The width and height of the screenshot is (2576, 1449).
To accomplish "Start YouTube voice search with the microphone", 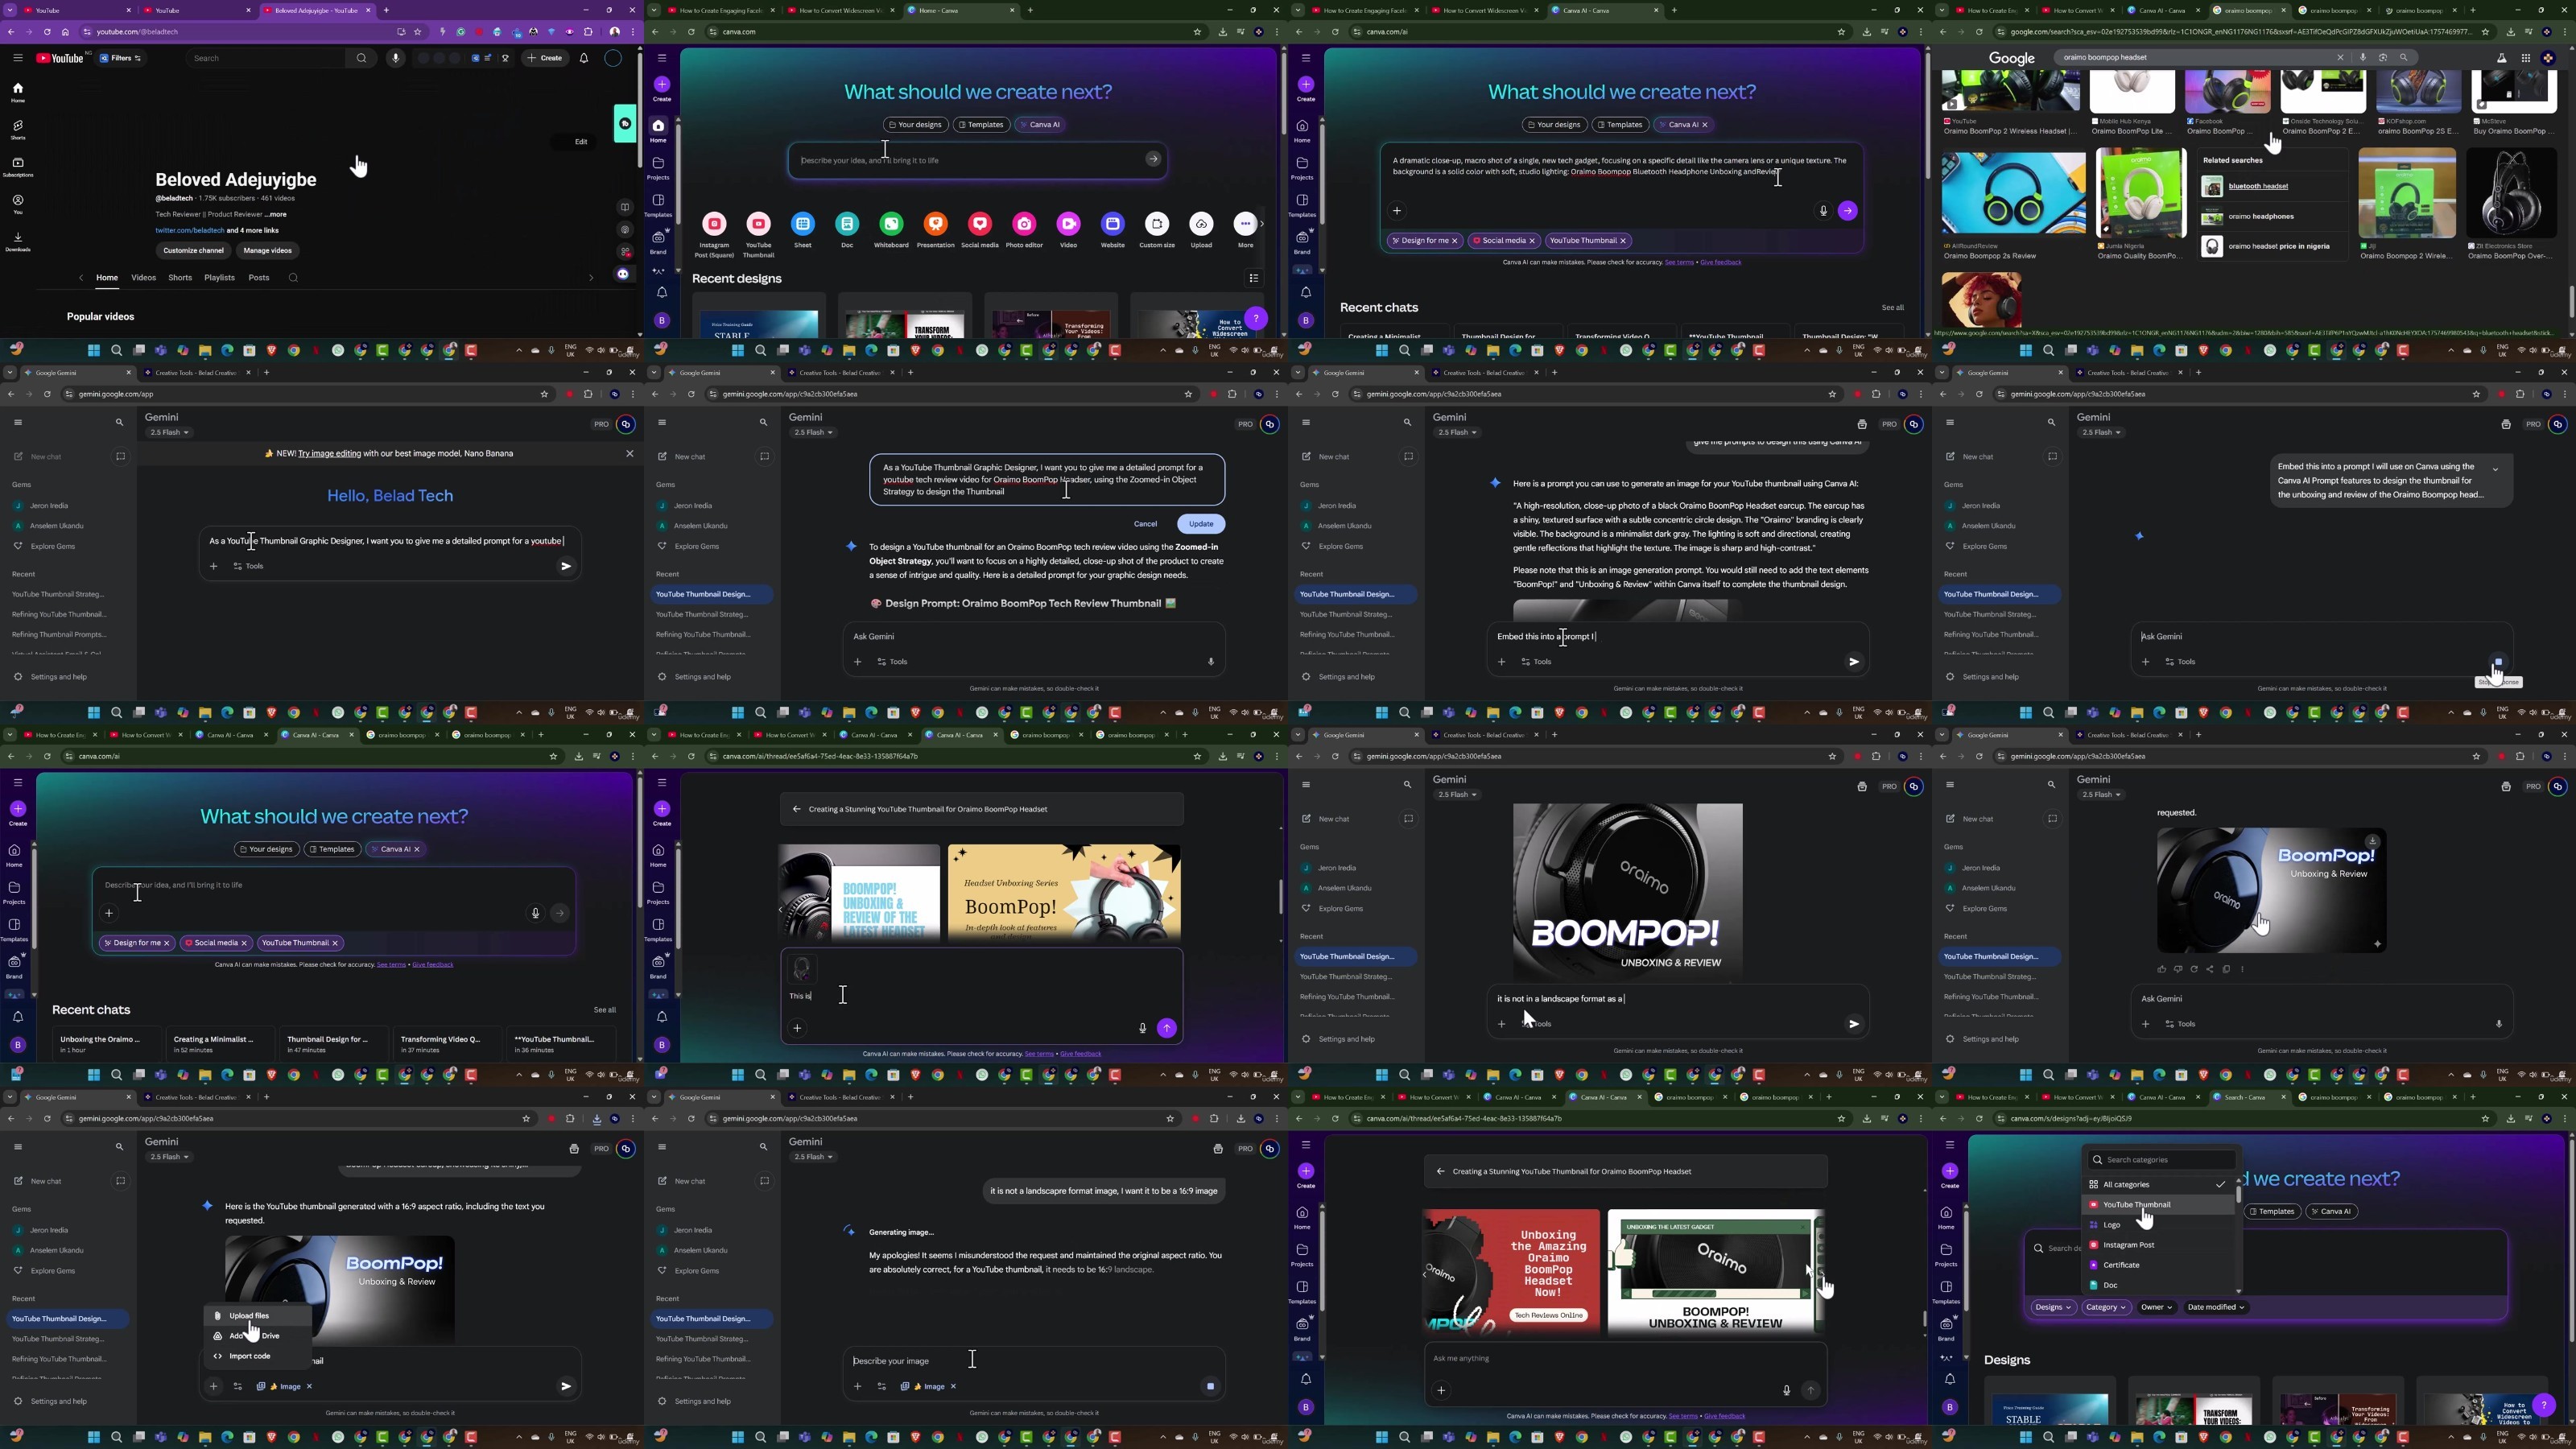I will pyautogui.click(x=396, y=58).
